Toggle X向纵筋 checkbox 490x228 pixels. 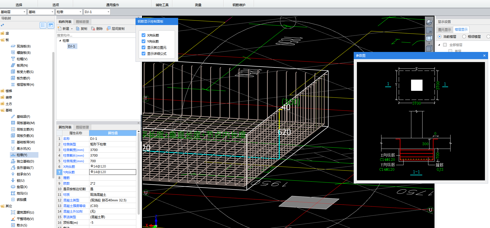tap(144, 35)
